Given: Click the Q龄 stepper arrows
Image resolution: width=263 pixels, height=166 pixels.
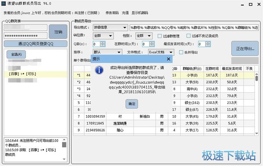Looking at the screenshot, I should (103, 44).
